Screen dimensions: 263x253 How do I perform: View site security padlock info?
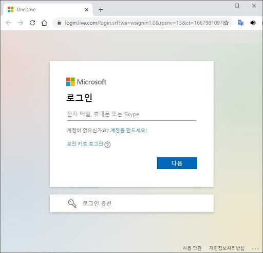tap(59, 23)
